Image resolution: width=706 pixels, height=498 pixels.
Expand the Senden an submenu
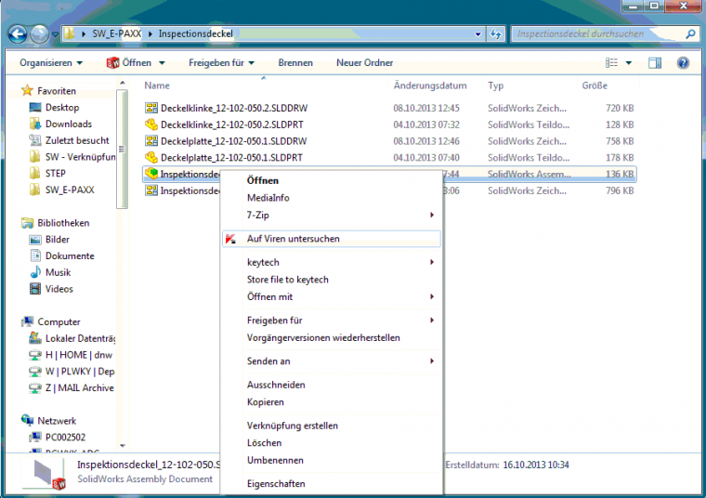[332, 361]
